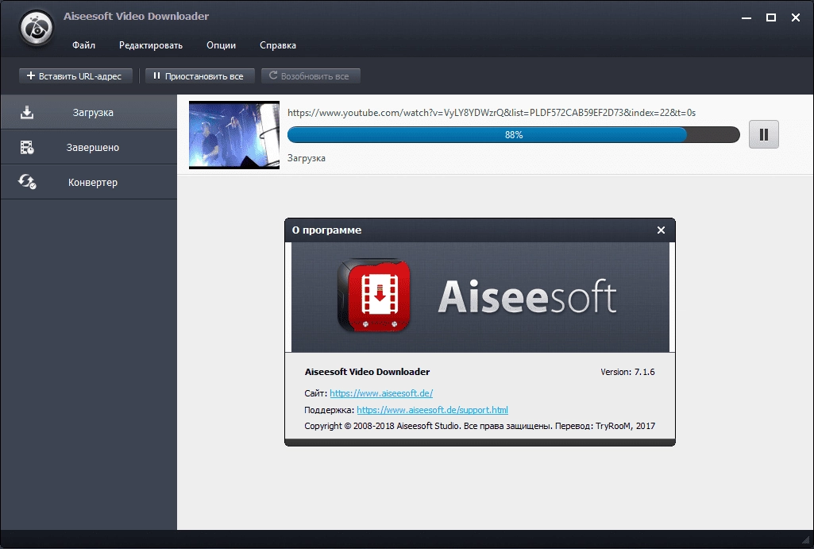Click the download tray icon beside Загрузка

point(27,113)
